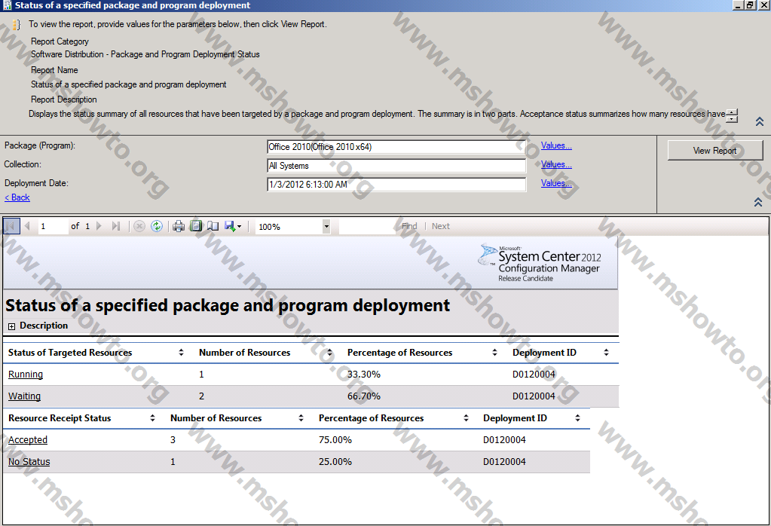Viewport: 771px width, 526px height.
Task: Select Deployment ID in the Waiting row
Action: [x=534, y=396]
